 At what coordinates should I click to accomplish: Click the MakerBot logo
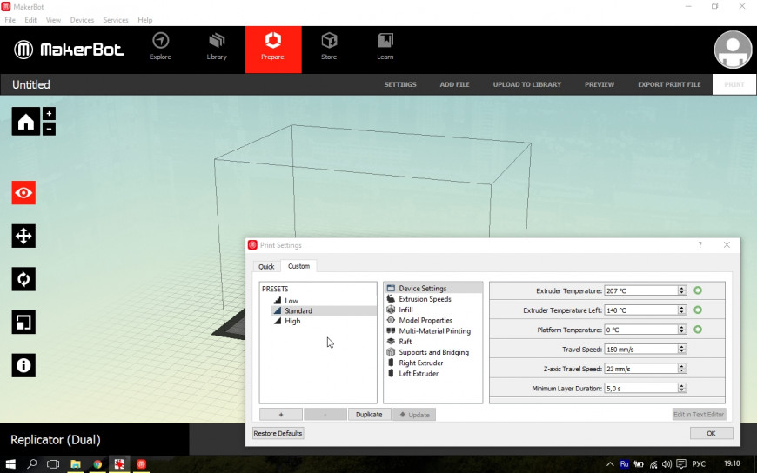[69, 50]
